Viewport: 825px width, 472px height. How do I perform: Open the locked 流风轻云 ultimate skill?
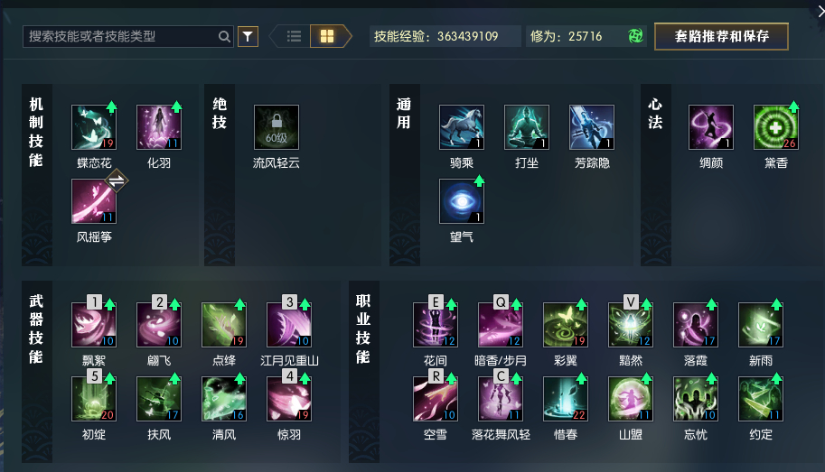277,127
